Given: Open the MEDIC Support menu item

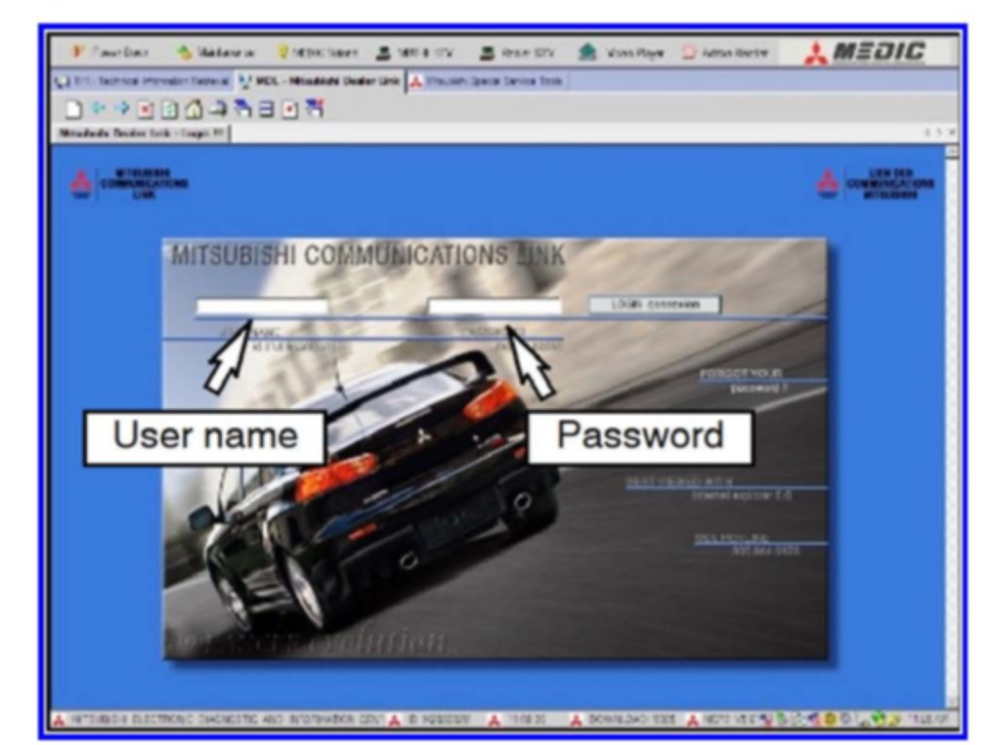Looking at the screenshot, I should click(x=317, y=53).
